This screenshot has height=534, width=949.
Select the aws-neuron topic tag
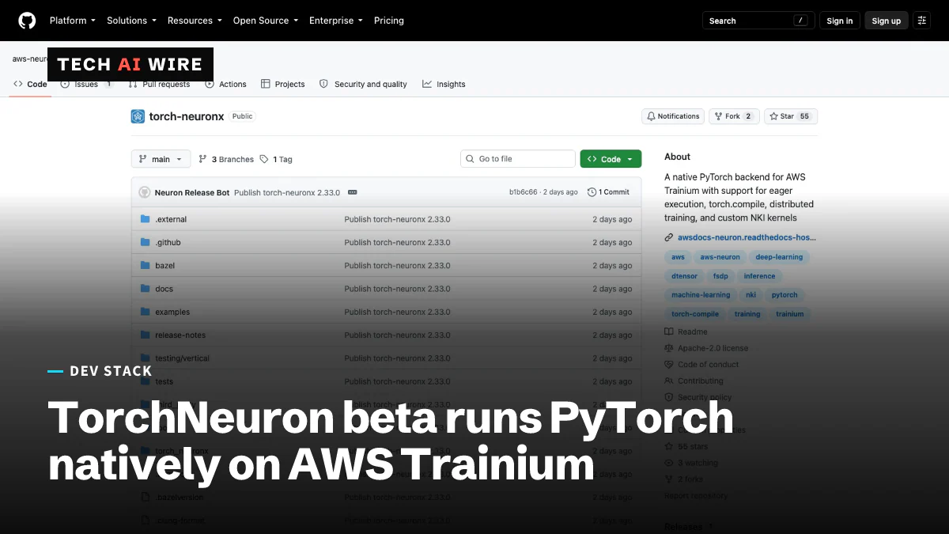point(720,257)
